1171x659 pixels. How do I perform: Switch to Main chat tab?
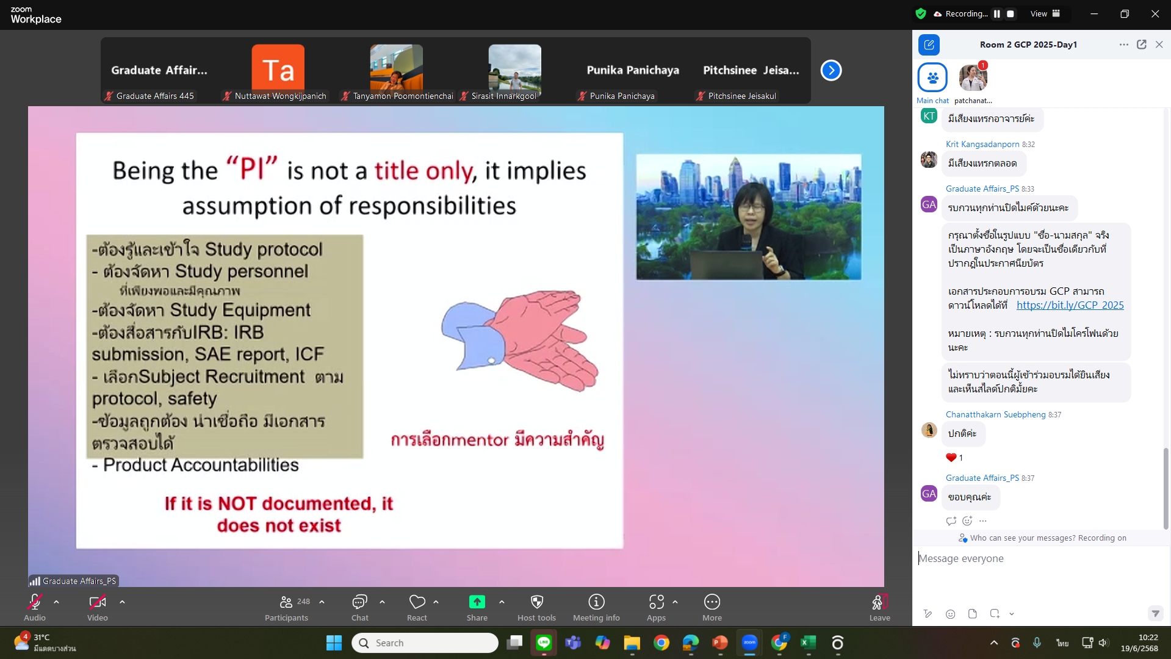[x=932, y=78]
